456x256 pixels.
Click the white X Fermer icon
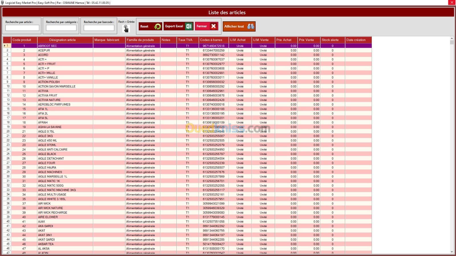pos(213,26)
